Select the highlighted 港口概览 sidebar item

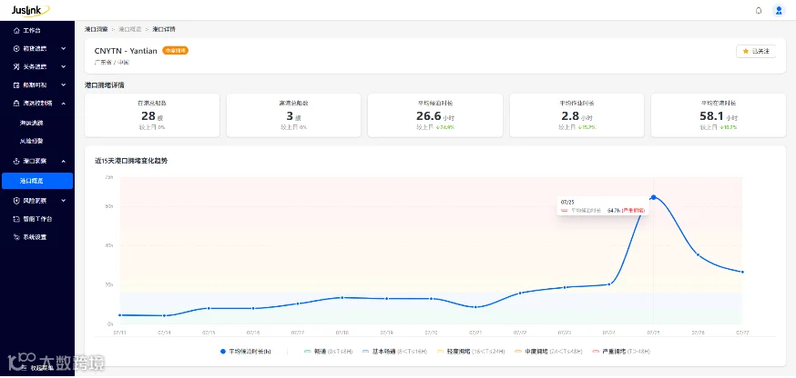click(x=37, y=181)
